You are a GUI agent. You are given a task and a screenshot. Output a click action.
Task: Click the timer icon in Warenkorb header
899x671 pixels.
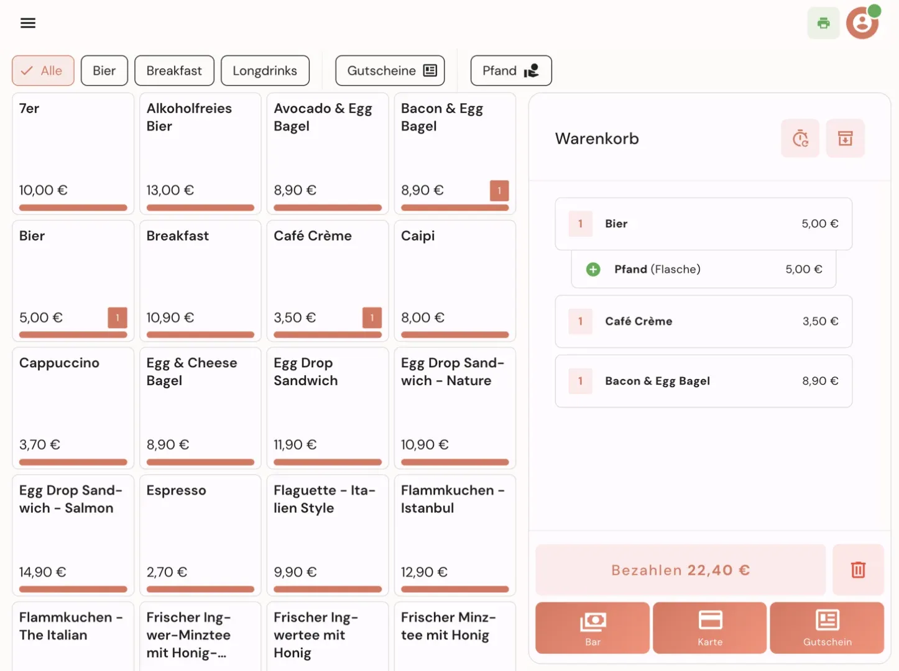click(800, 138)
